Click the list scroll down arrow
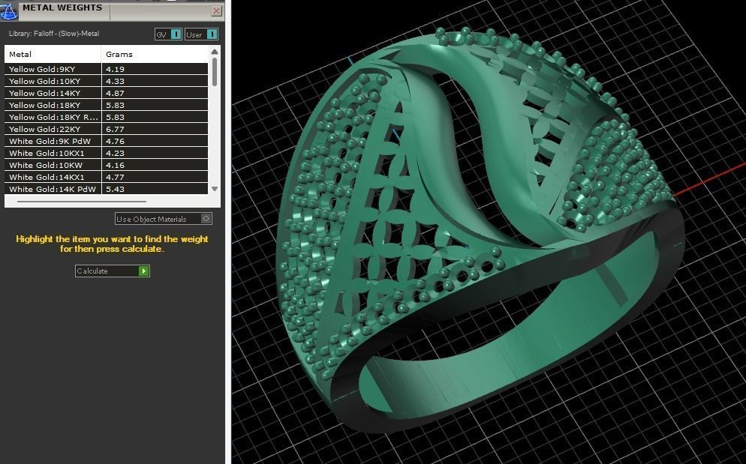Viewport: 746px width, 464px height. tap(215, 189)
